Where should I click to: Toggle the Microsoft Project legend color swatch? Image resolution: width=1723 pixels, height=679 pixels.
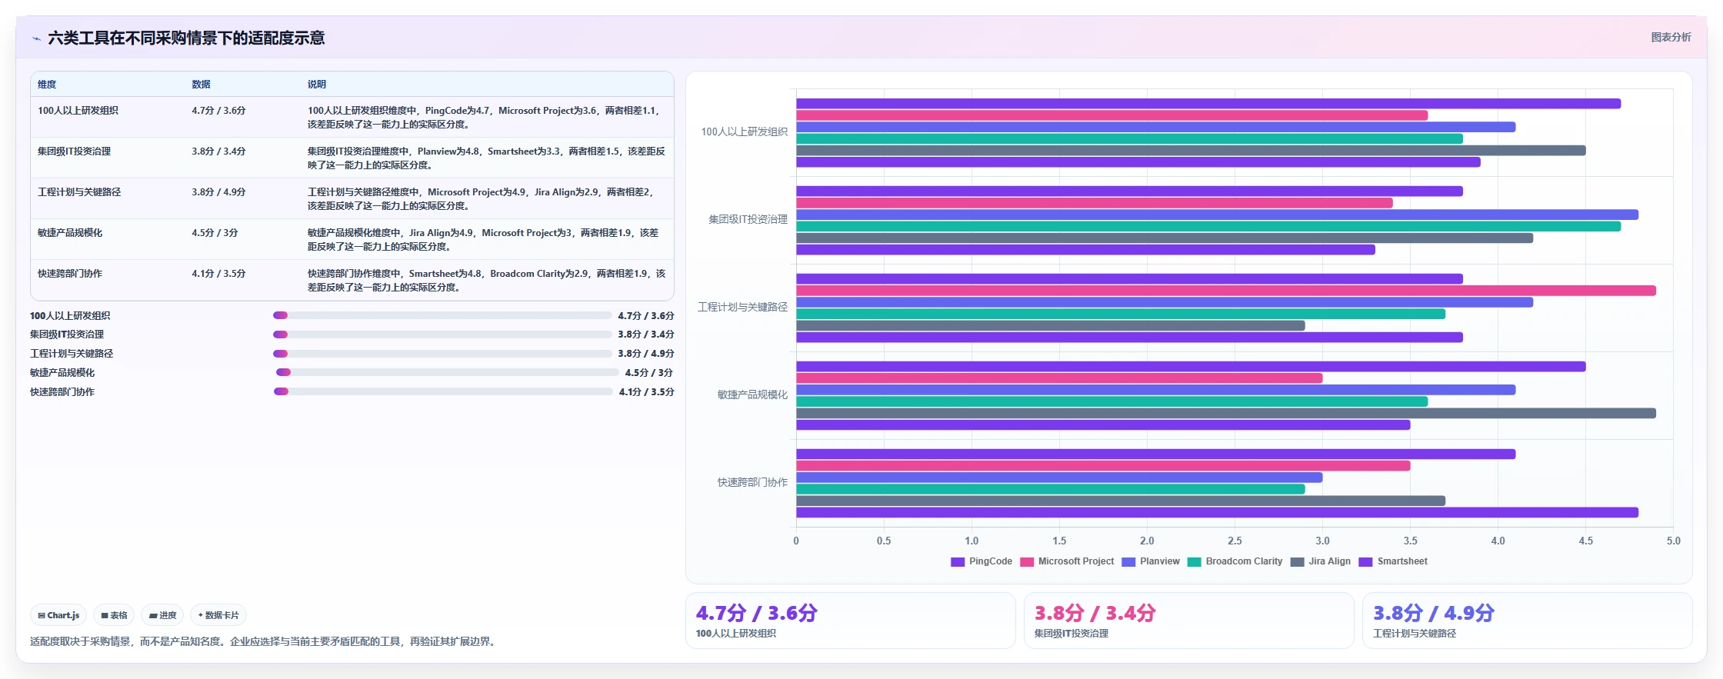pyautogui.click(x=1027, y=562)
